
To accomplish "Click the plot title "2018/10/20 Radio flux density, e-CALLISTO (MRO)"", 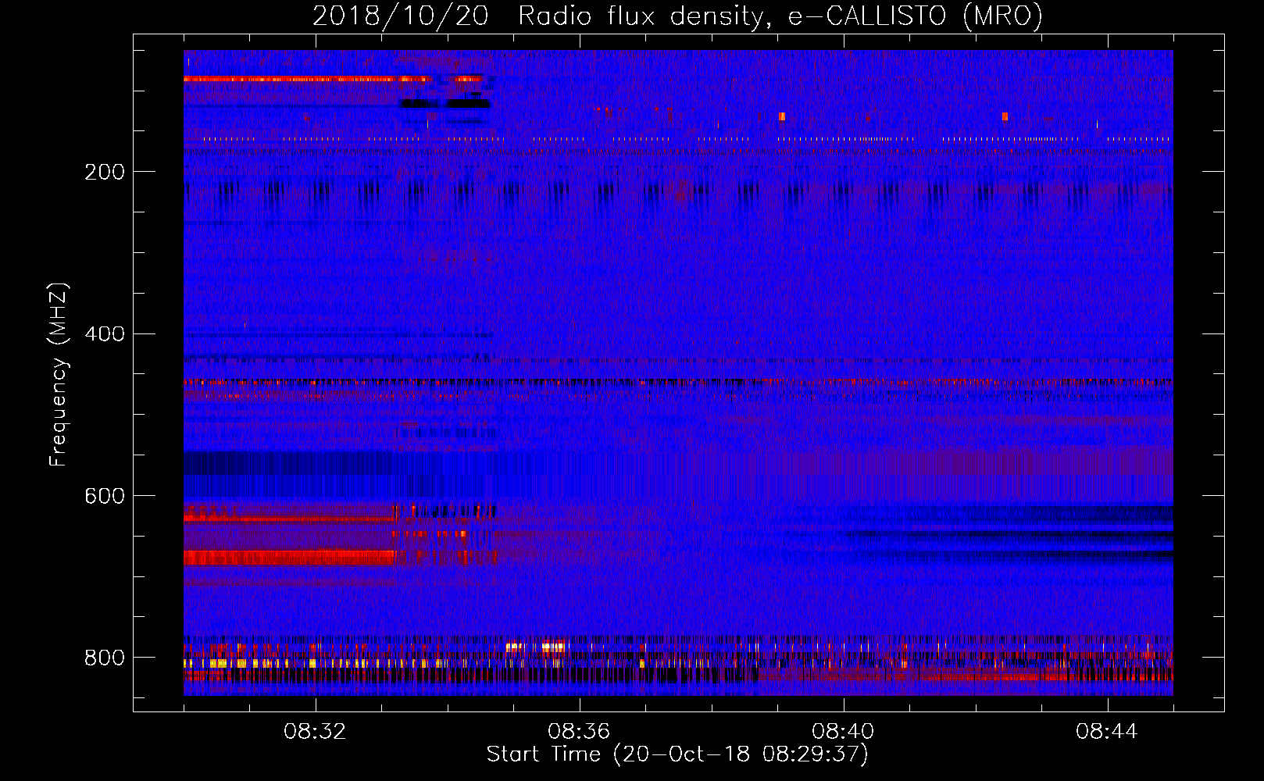I will (677, 16).
